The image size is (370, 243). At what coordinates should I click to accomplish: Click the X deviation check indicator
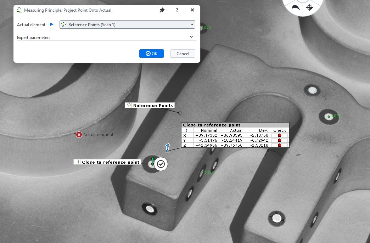[279, 135]
